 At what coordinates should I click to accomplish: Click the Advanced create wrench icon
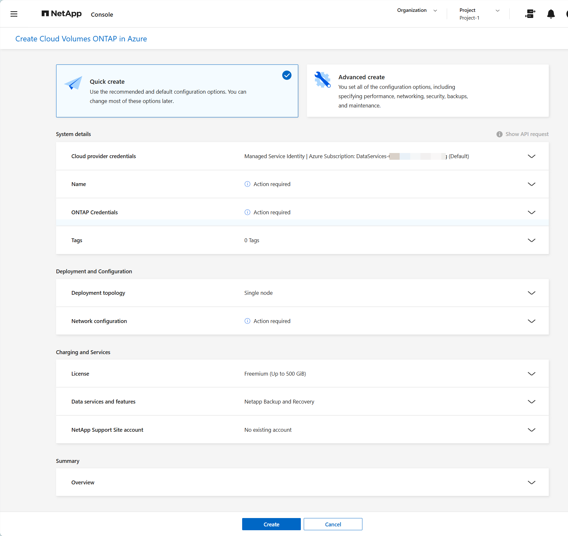point(322,79)
